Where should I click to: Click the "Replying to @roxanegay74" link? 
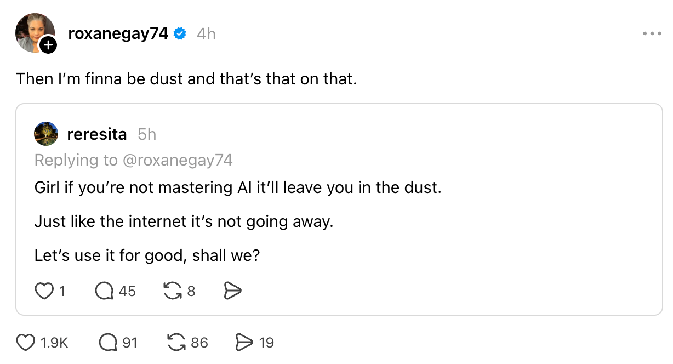(133, 160)
